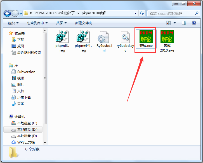Screen dimensions: 203x163
Task: Maximize the Explorer window
Action: point(184,4)
